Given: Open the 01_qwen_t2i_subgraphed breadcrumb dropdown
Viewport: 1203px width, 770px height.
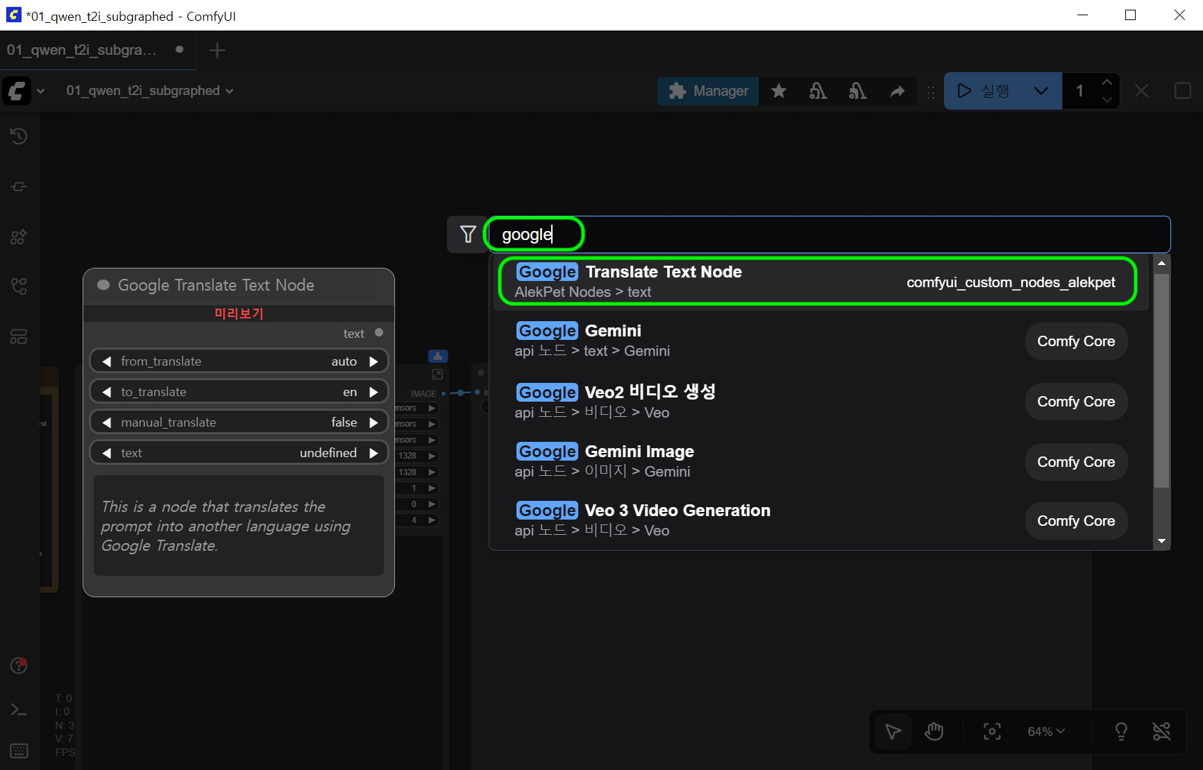Looking at the screenshot, I should point(149,91).
